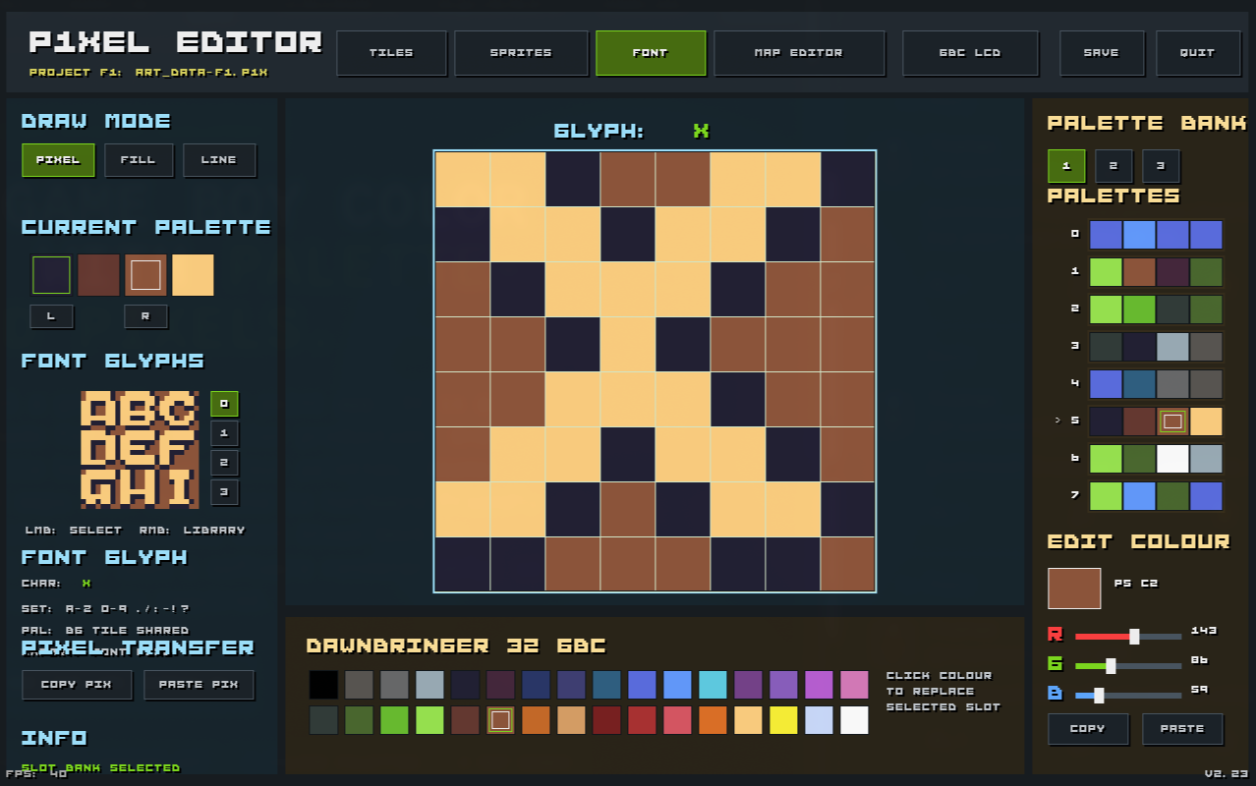Click the brown swatch in palette 1
Viewport: 1256px width, 786px height.
[x=1139, y=272]
